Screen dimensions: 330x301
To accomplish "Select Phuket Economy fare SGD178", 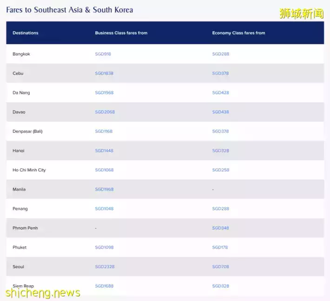I will coord(220,247).
